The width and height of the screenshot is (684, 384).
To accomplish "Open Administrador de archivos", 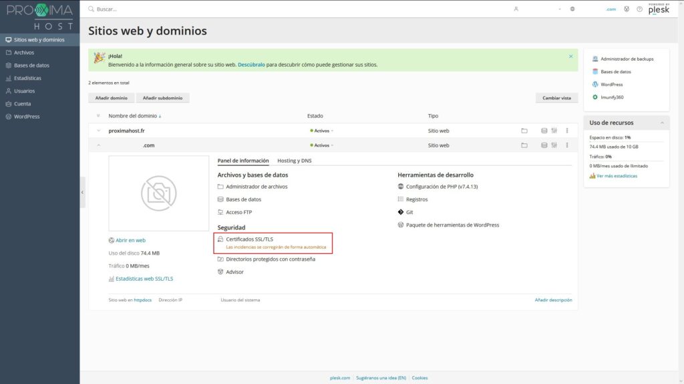I will coord(256,187).
